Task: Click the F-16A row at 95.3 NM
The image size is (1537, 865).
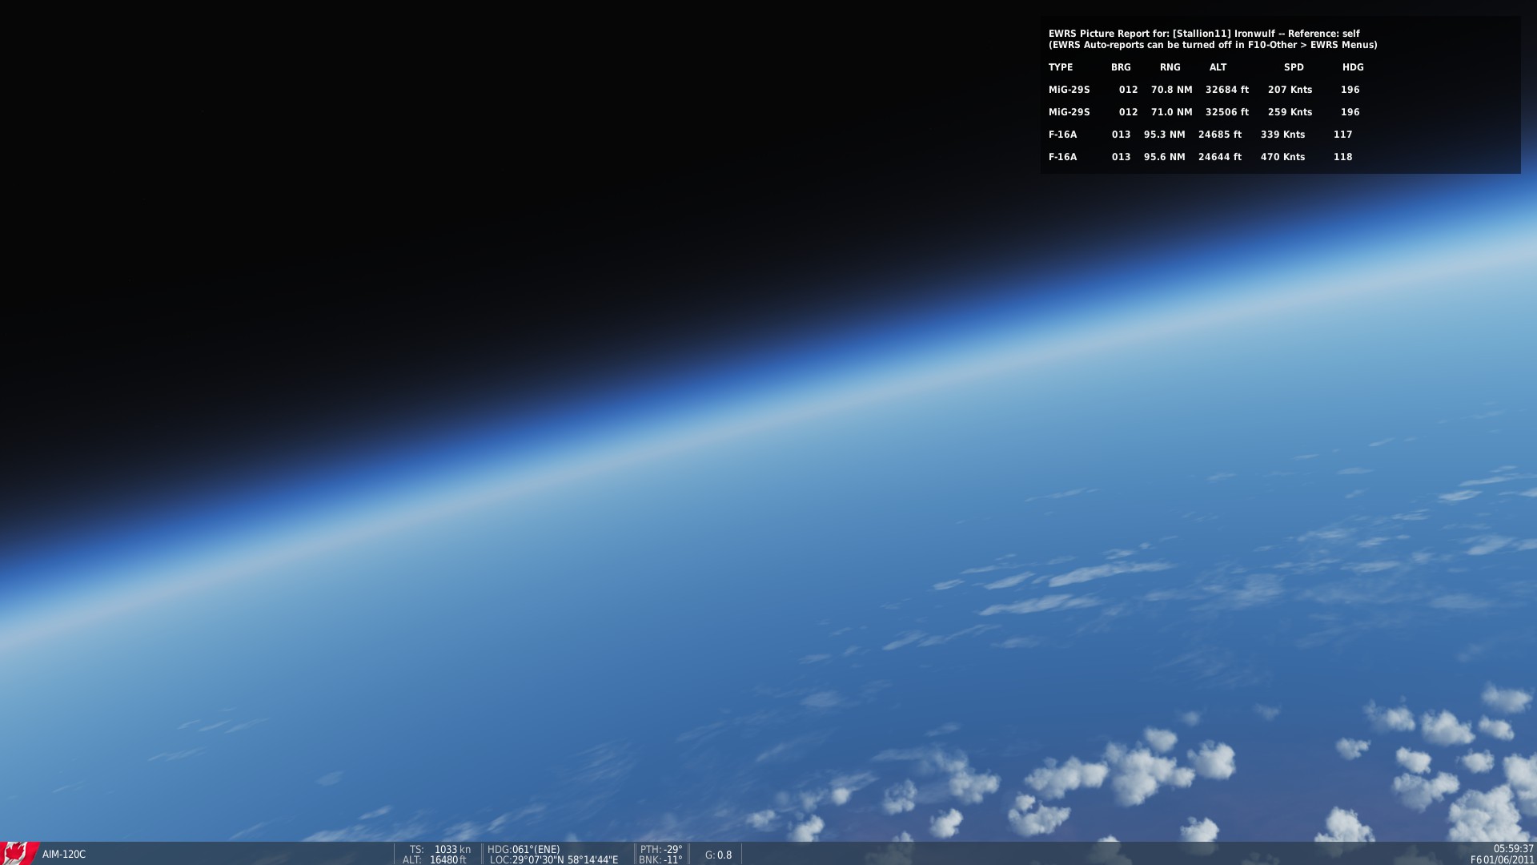Action: pyautogui.click(x=1201, y=135)
